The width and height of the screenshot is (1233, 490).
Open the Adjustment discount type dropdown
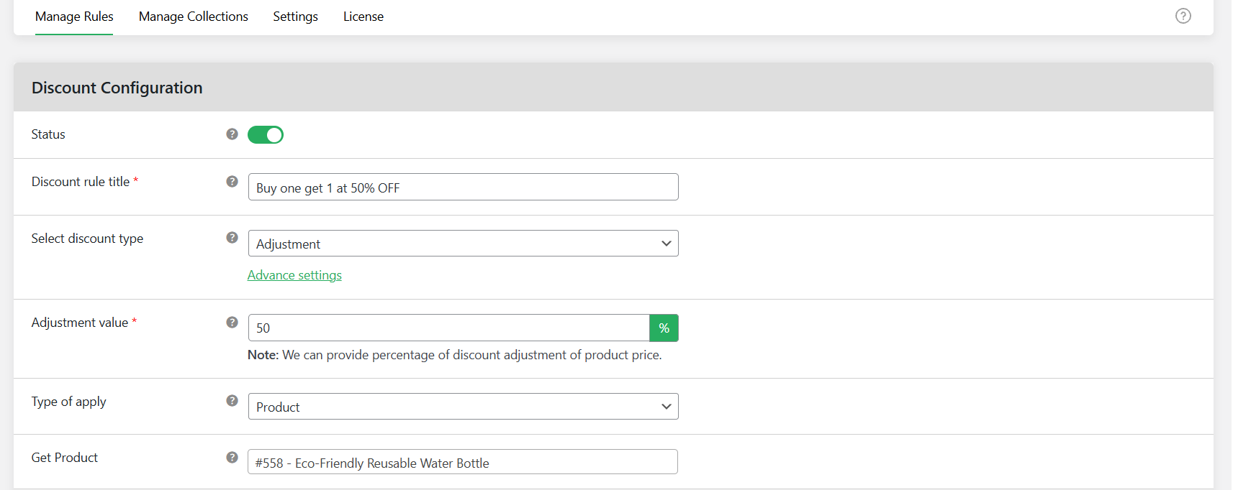463,244
